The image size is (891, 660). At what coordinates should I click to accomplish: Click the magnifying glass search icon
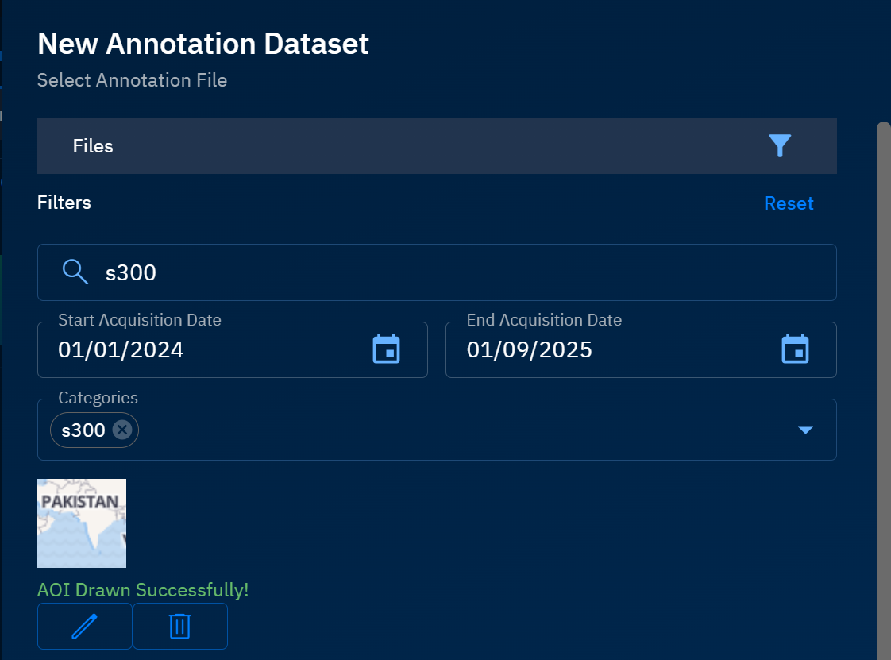click(75, 272)
